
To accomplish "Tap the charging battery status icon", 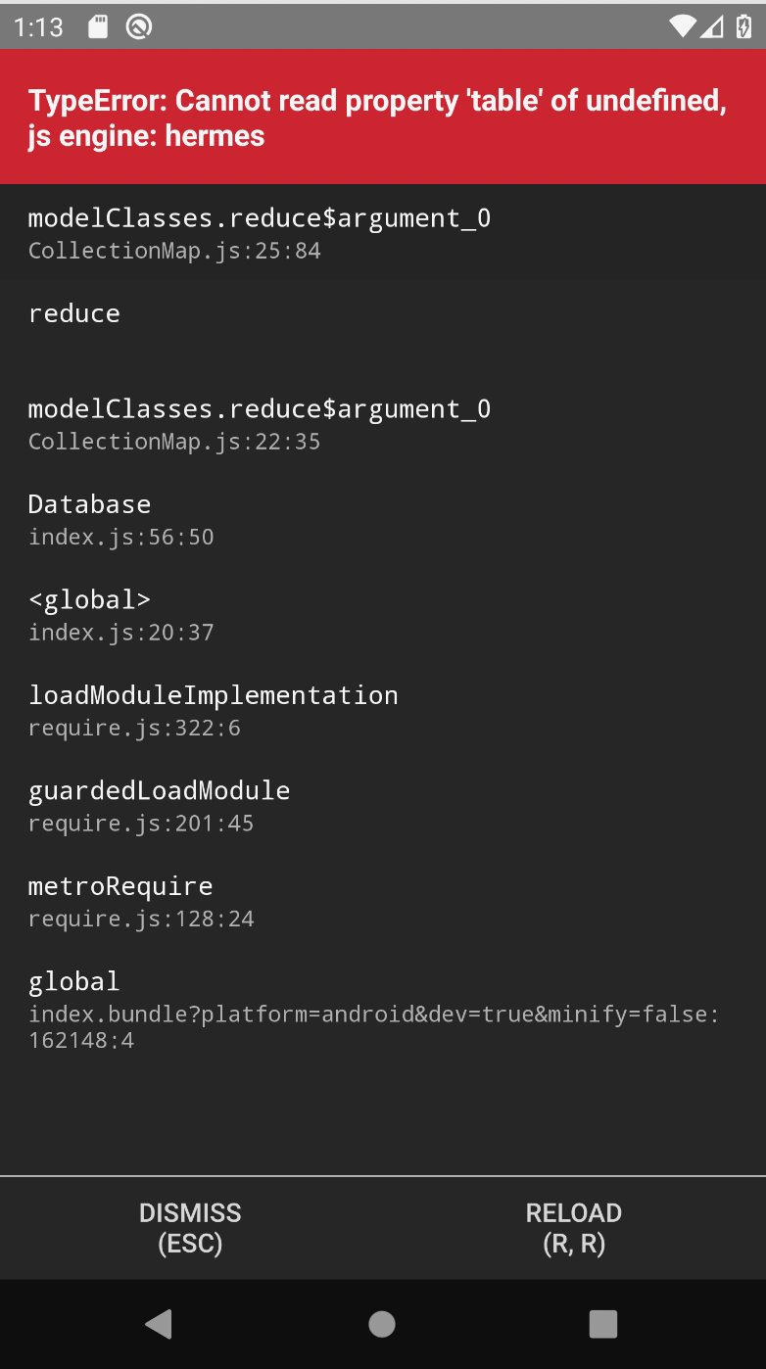I will point(745,26).
